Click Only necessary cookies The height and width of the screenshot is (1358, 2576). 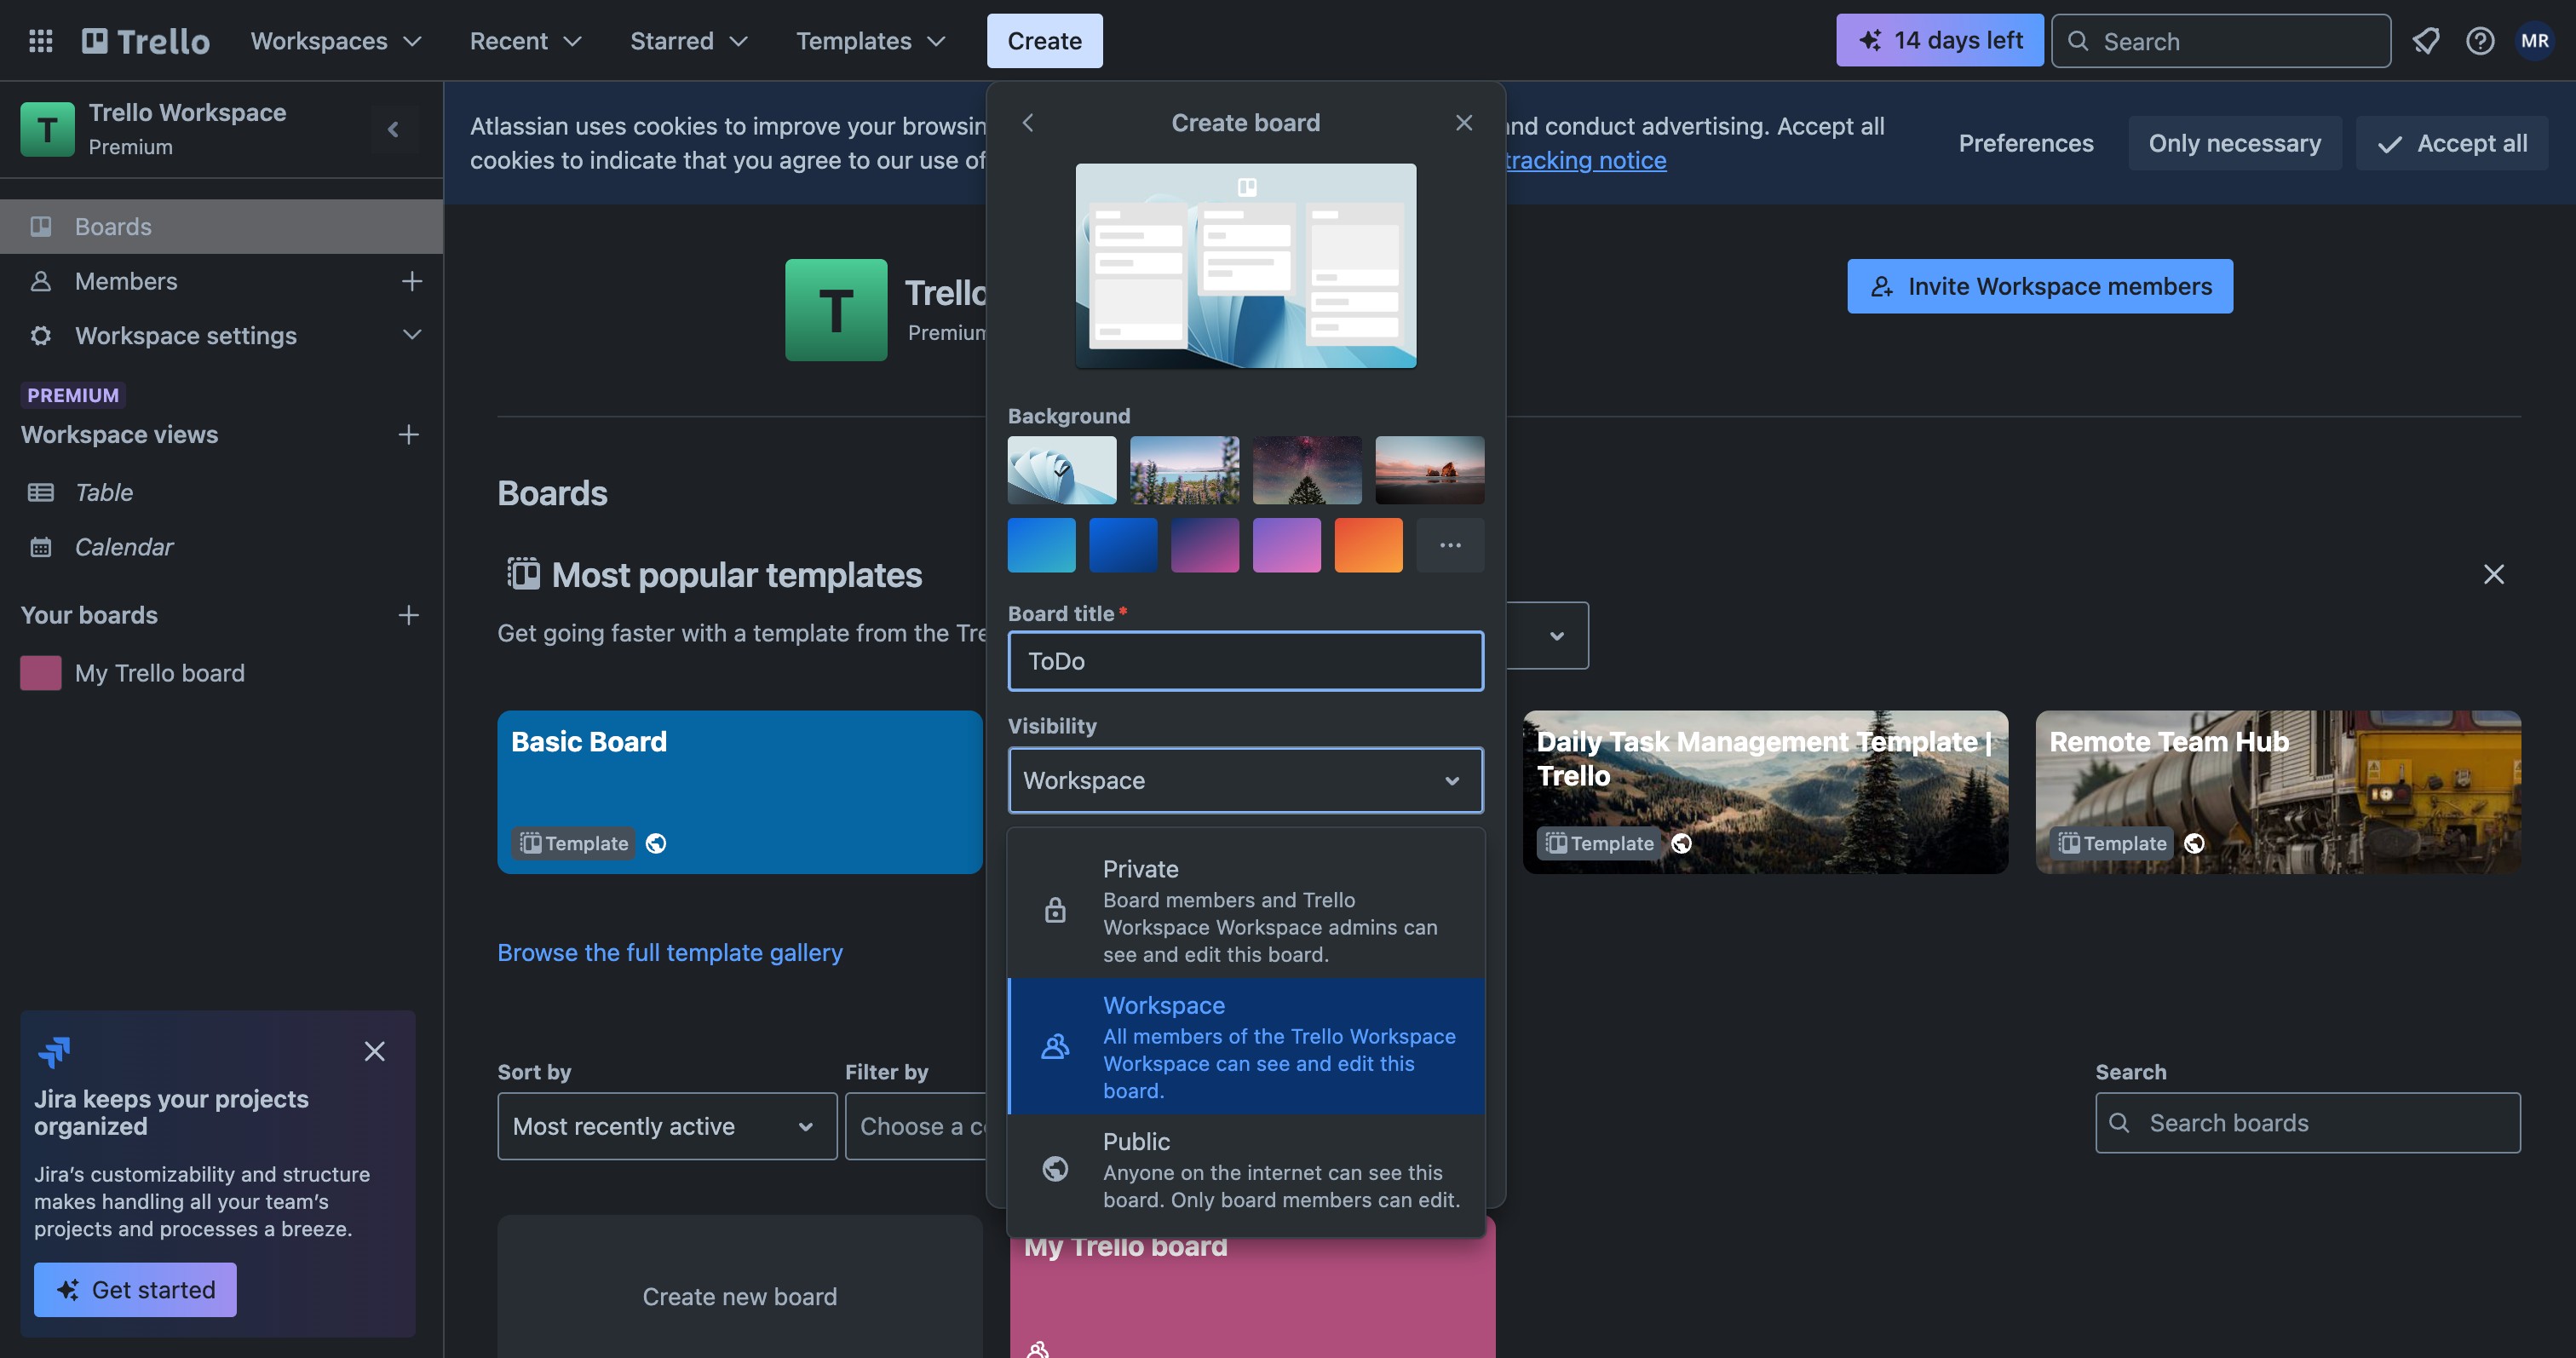click(2234, 143)
